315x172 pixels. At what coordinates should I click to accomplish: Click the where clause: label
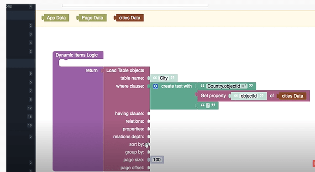click(x=130, y=86)
